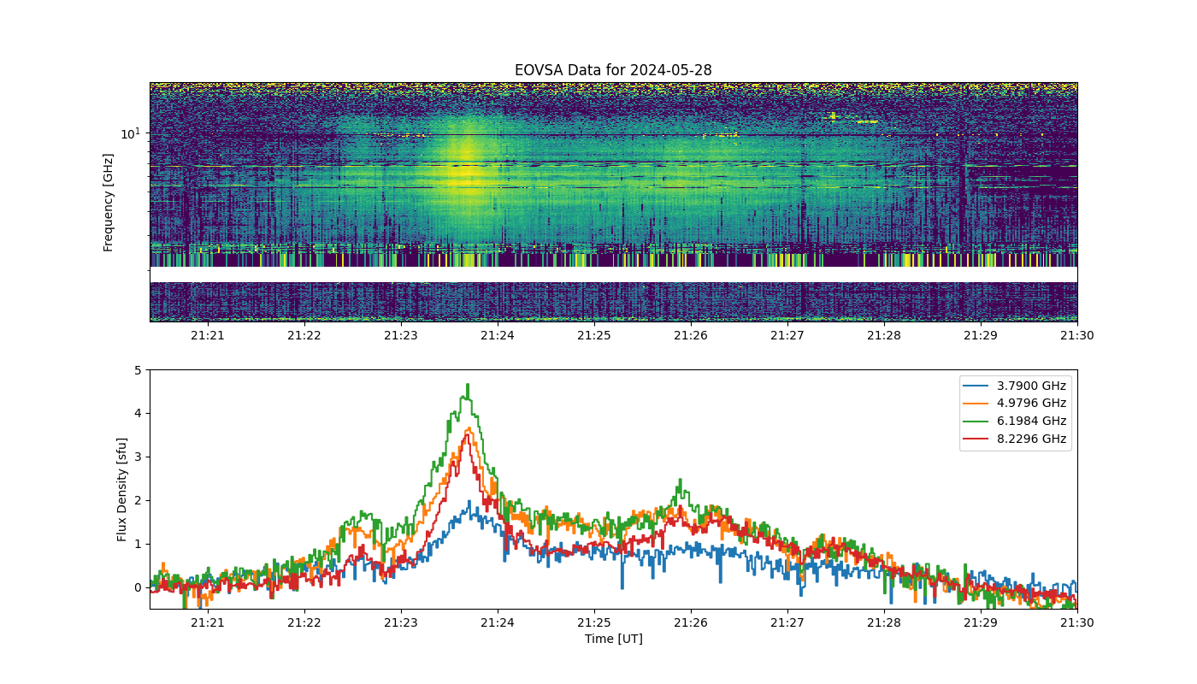Image resolution: width=1197 pixels, height=684 pixels.
Task: Click the 21:28 tick label under the flux plot
Action: point(884,622)
